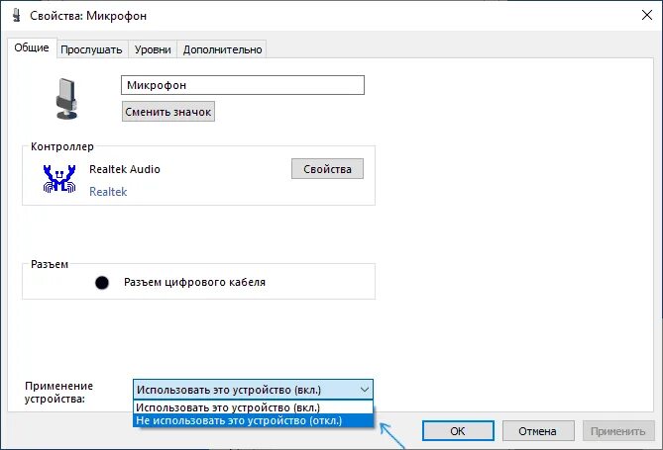Open the Прослушать tab
This screenshot has width=663, height=450.
91,49
